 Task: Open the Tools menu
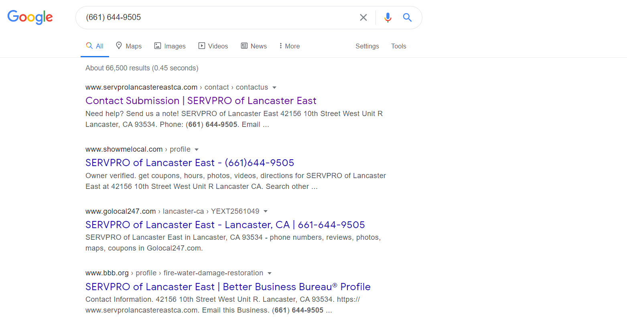(399, 46)
